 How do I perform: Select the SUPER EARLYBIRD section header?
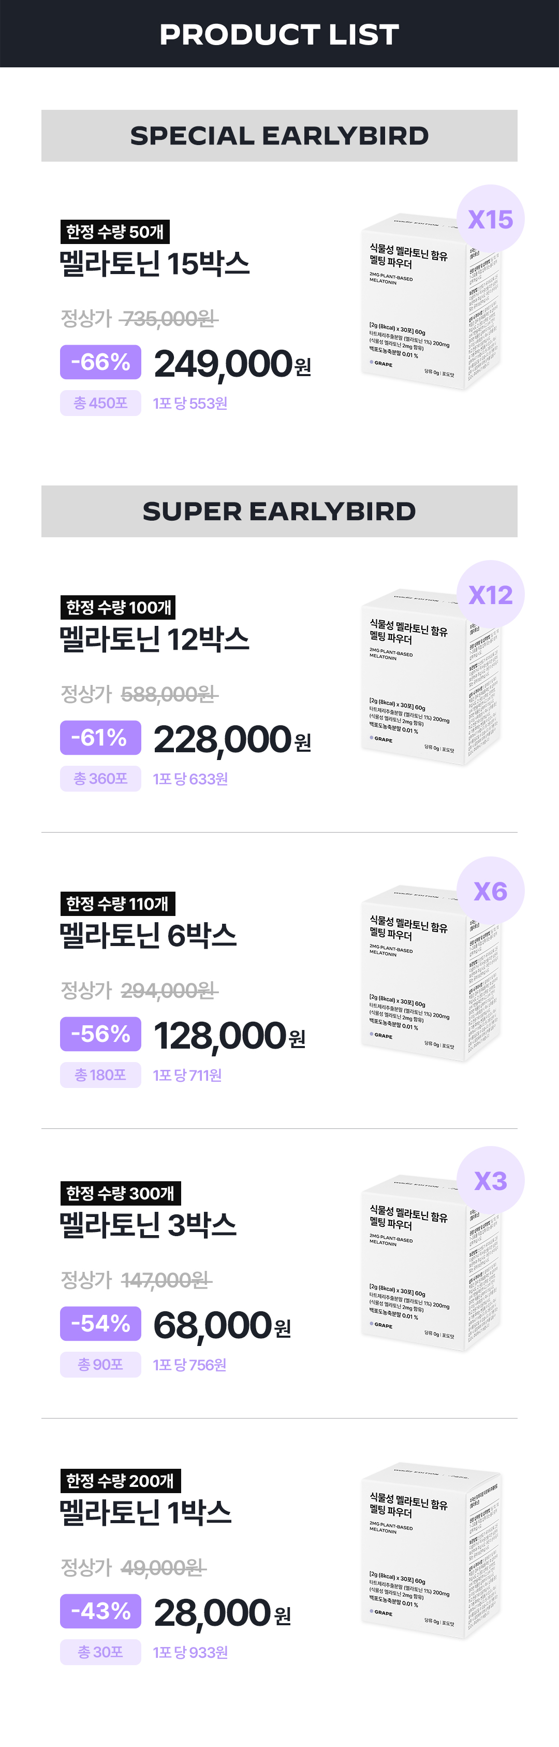coord(279,511)
